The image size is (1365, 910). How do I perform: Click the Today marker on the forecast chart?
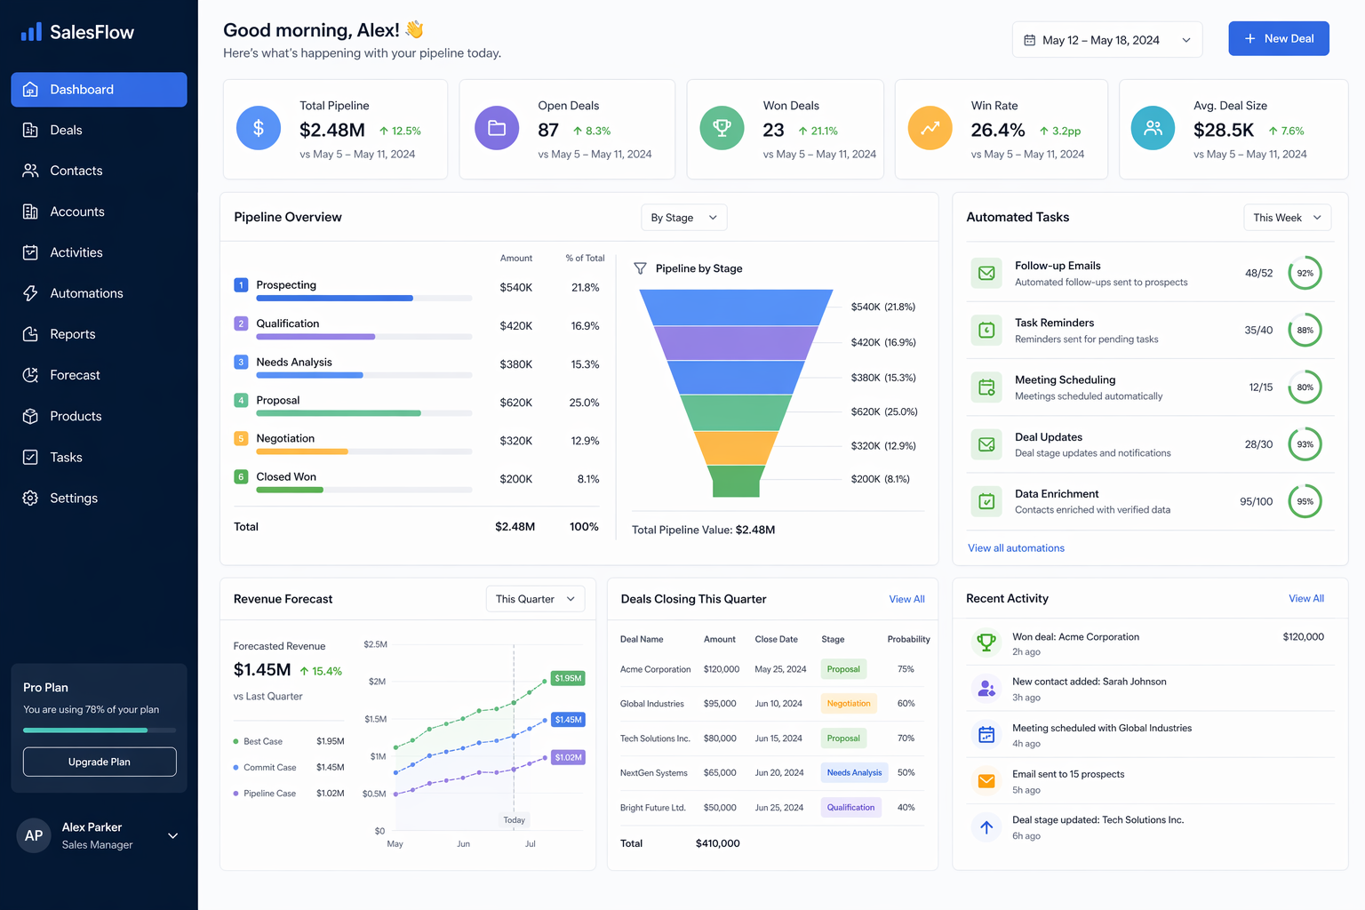pyautogui.click(x=514, y=820)
